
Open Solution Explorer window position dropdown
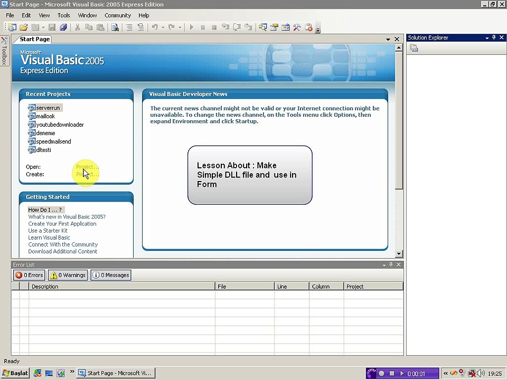click(x=487, y=38)
